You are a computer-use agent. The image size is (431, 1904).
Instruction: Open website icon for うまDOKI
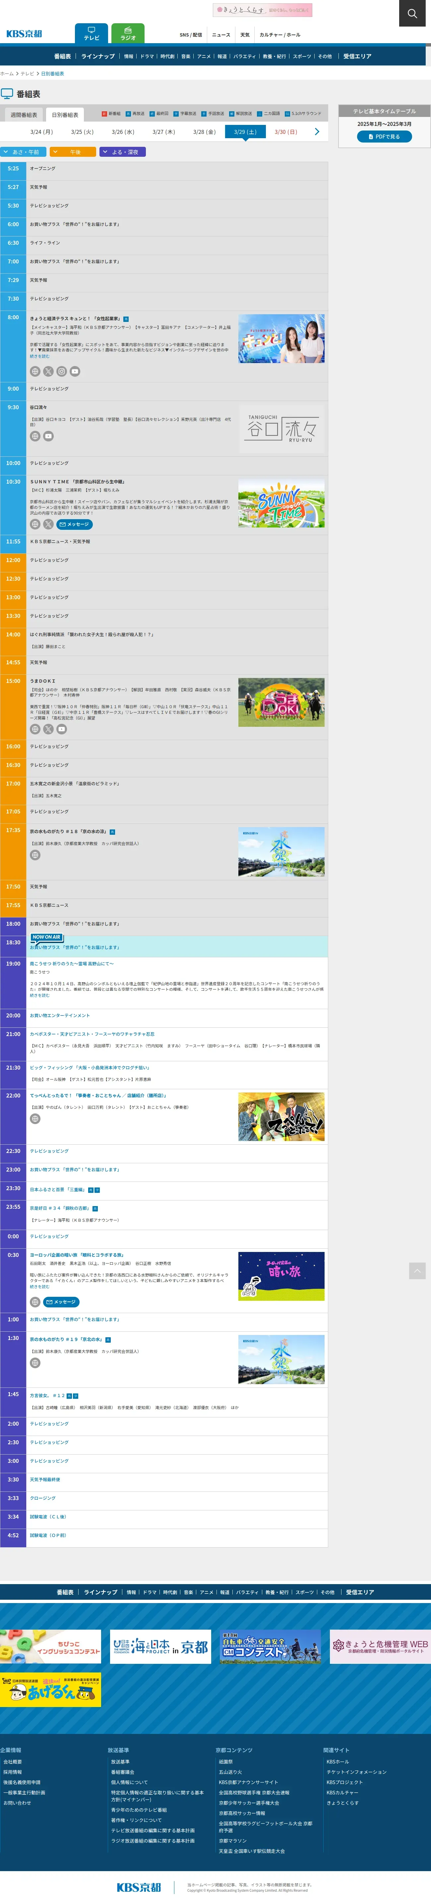pos(35,729)
